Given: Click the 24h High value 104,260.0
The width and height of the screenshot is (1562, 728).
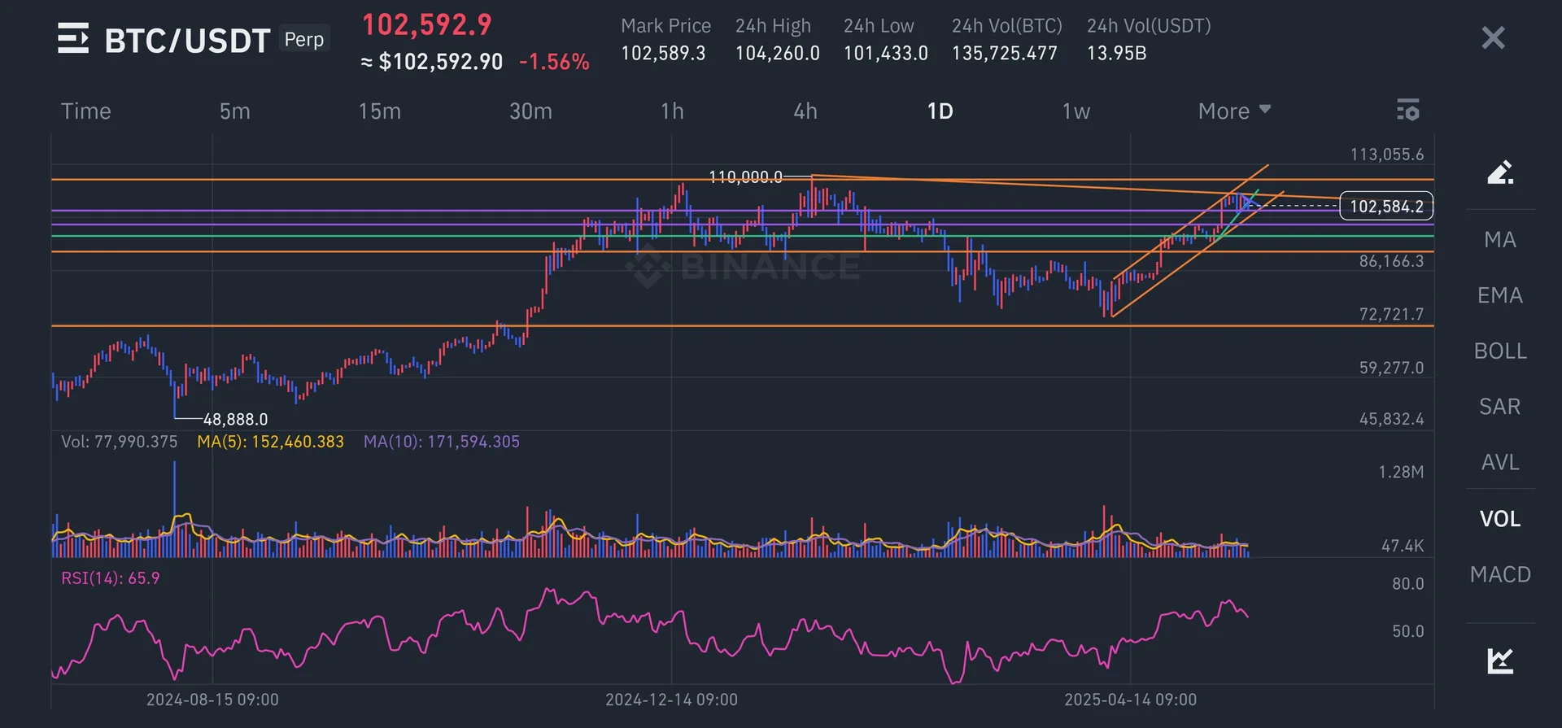Looking at the screenshot, I should pos(778,54).
